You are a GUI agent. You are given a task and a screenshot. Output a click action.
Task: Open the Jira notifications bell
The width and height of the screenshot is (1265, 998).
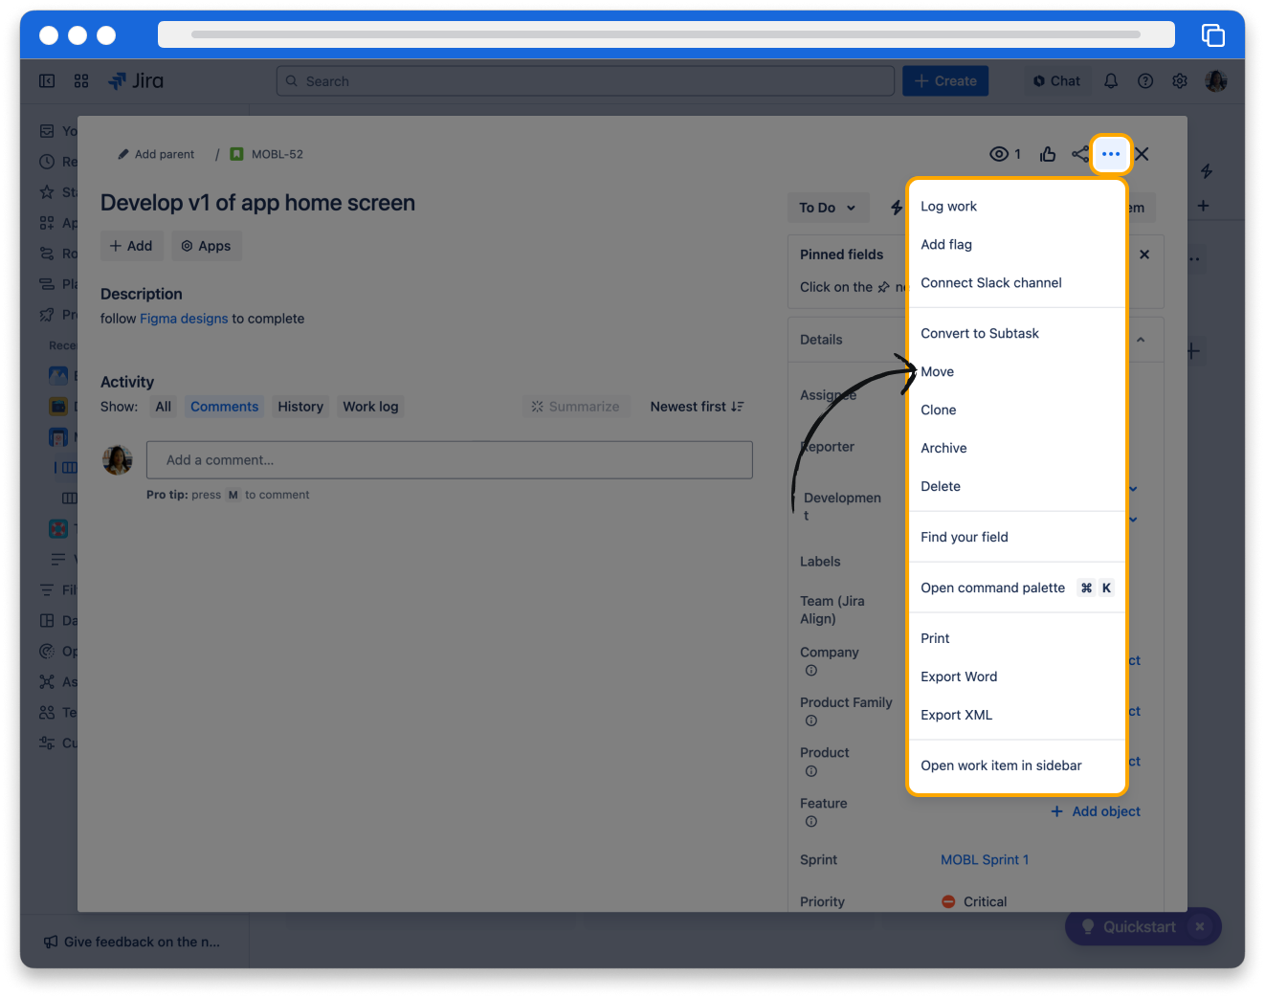pos(1111,81)
